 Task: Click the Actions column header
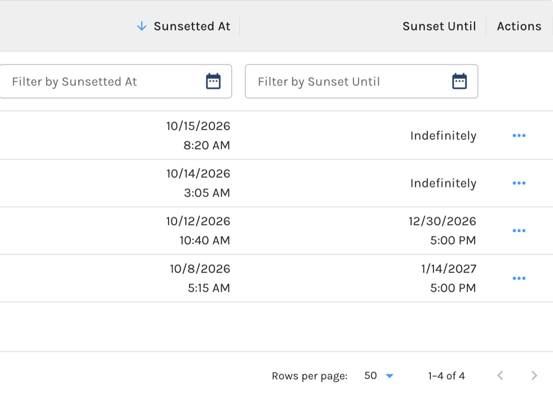[x=519, y=26]
